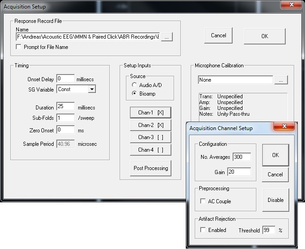Viewport: 305px width, 249px height.
Task: Open Chan-1 channel setup
Action: (151, 113)
